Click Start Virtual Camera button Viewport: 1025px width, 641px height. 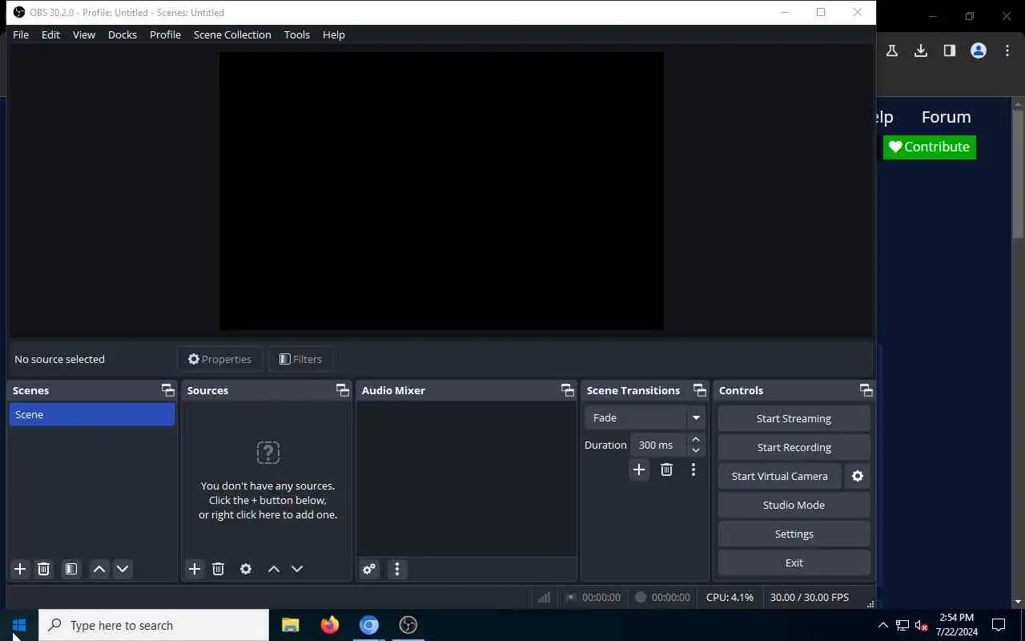[x=780, y=476]
